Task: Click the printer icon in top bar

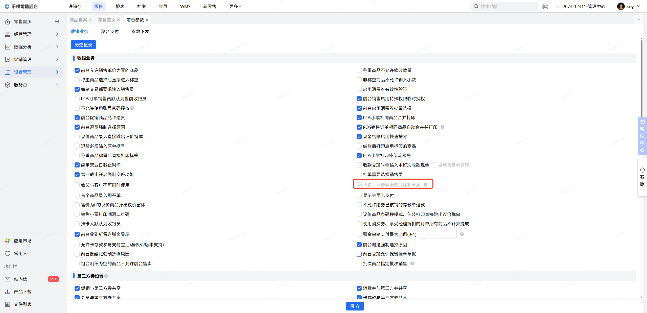Action: tap(545, 7)
